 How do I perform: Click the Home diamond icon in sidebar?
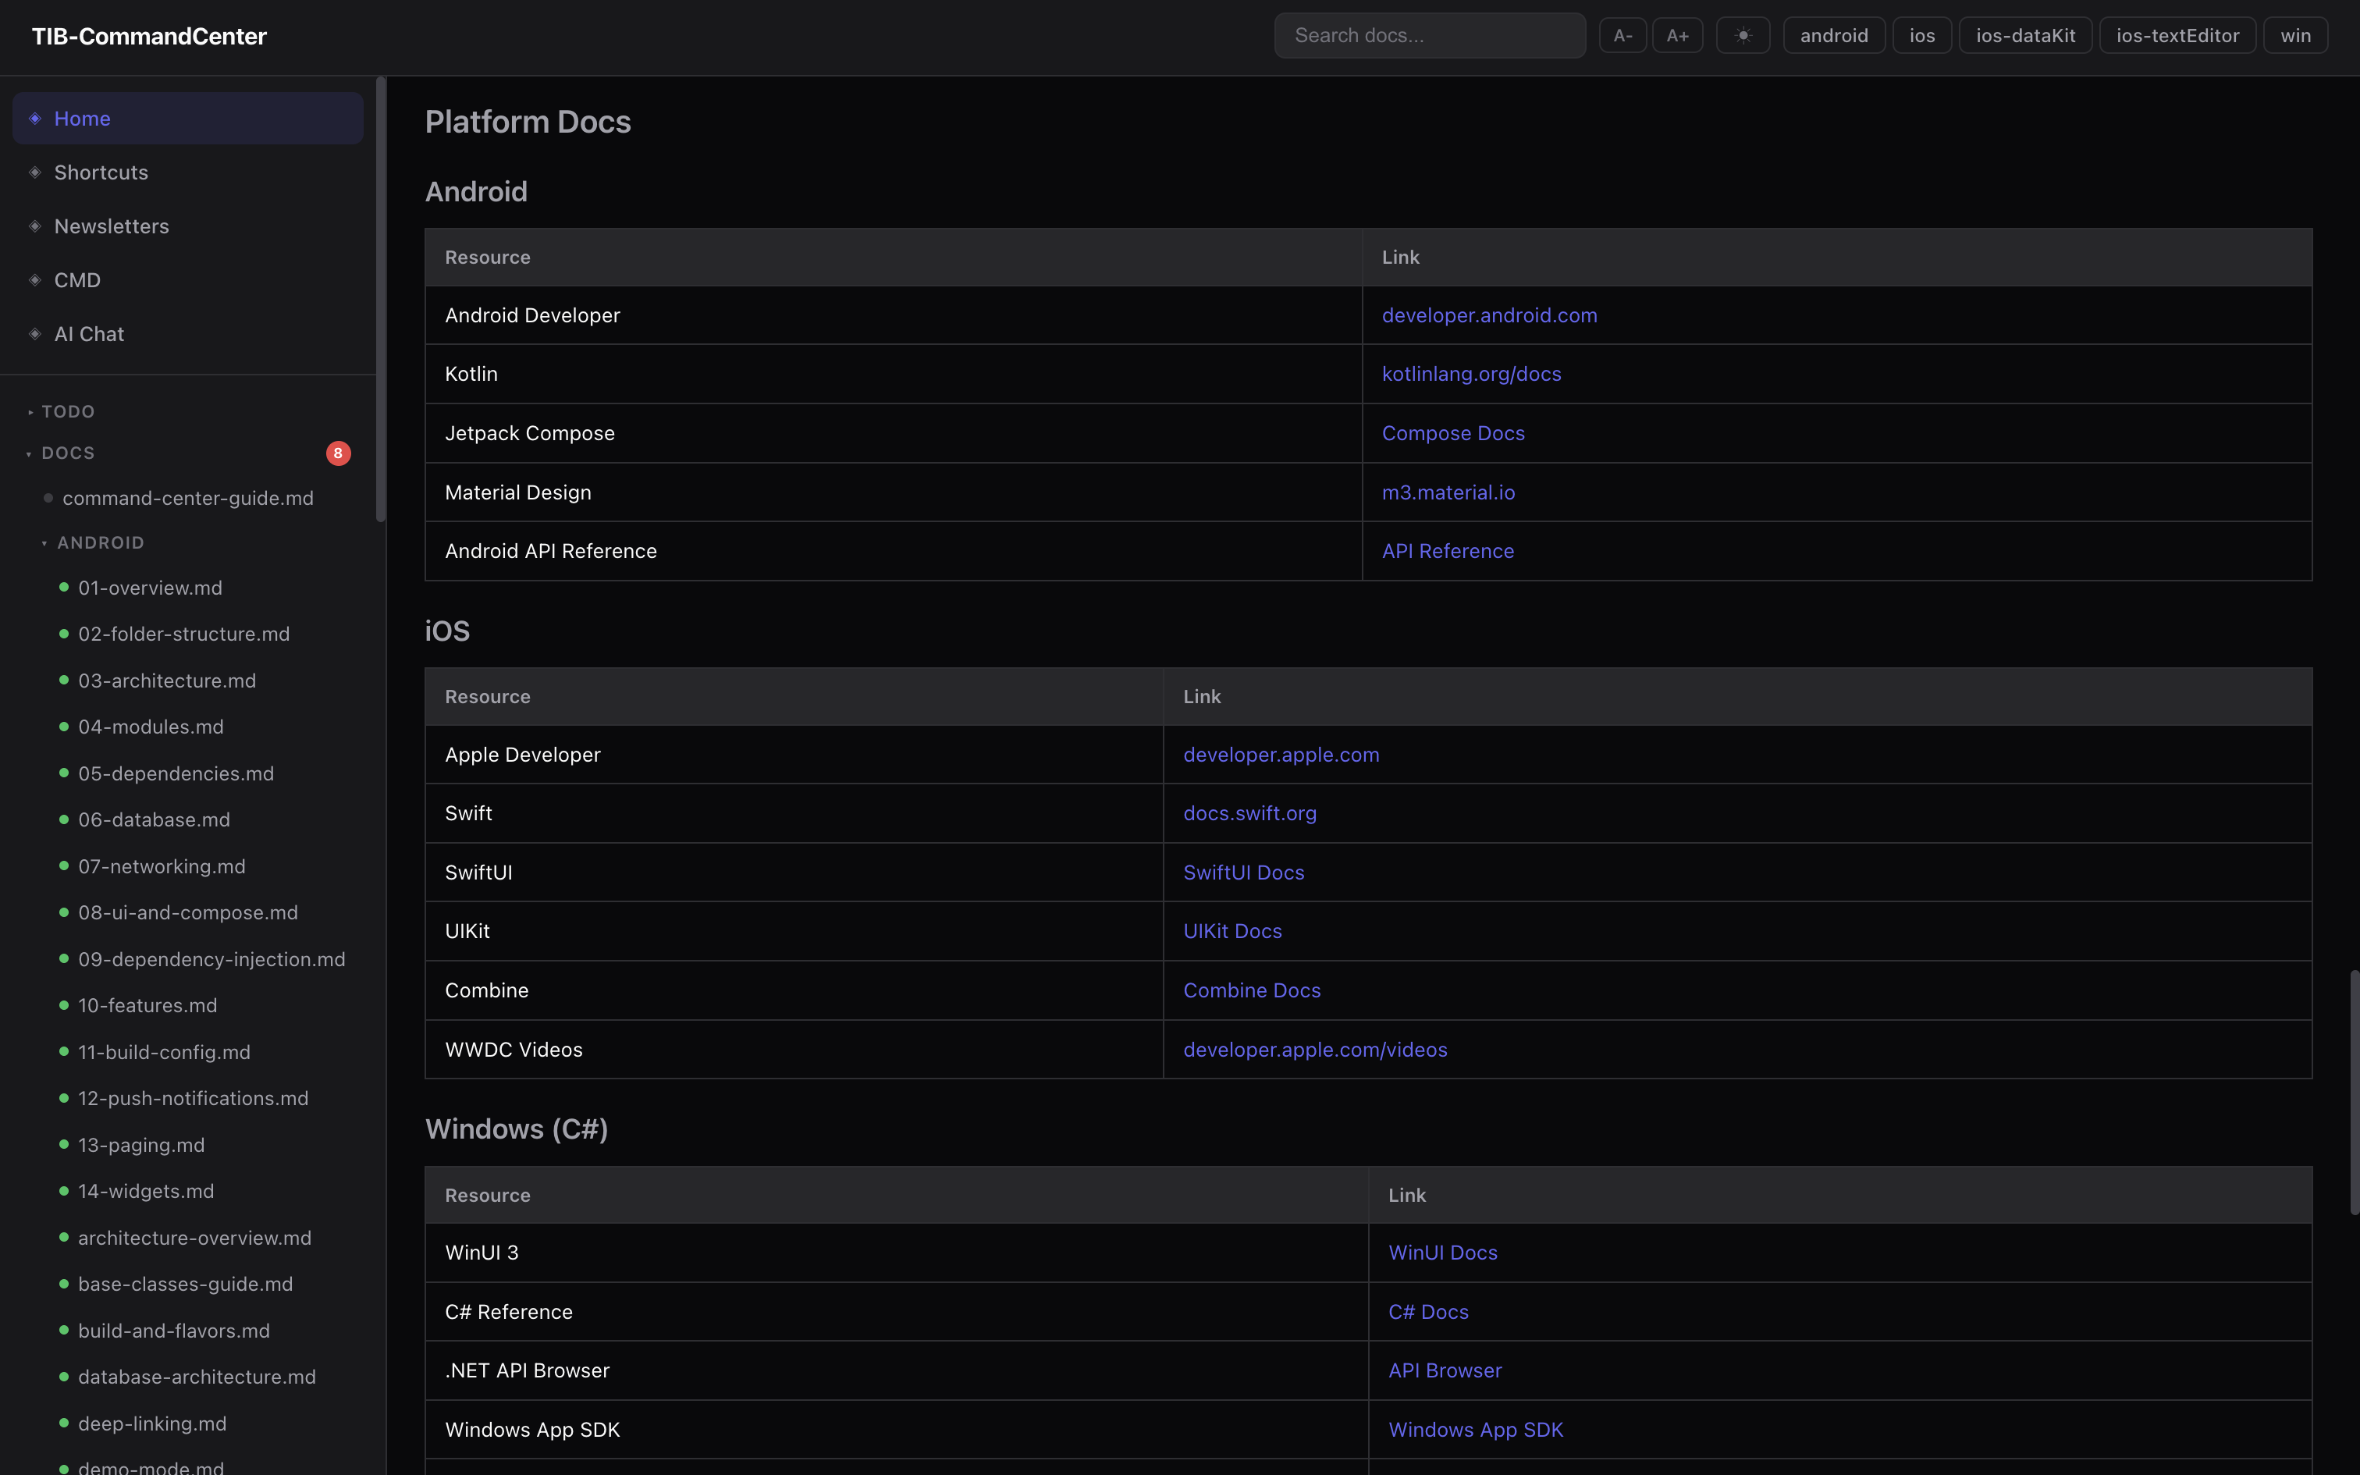pyautogui.click(x=35, y=118)
